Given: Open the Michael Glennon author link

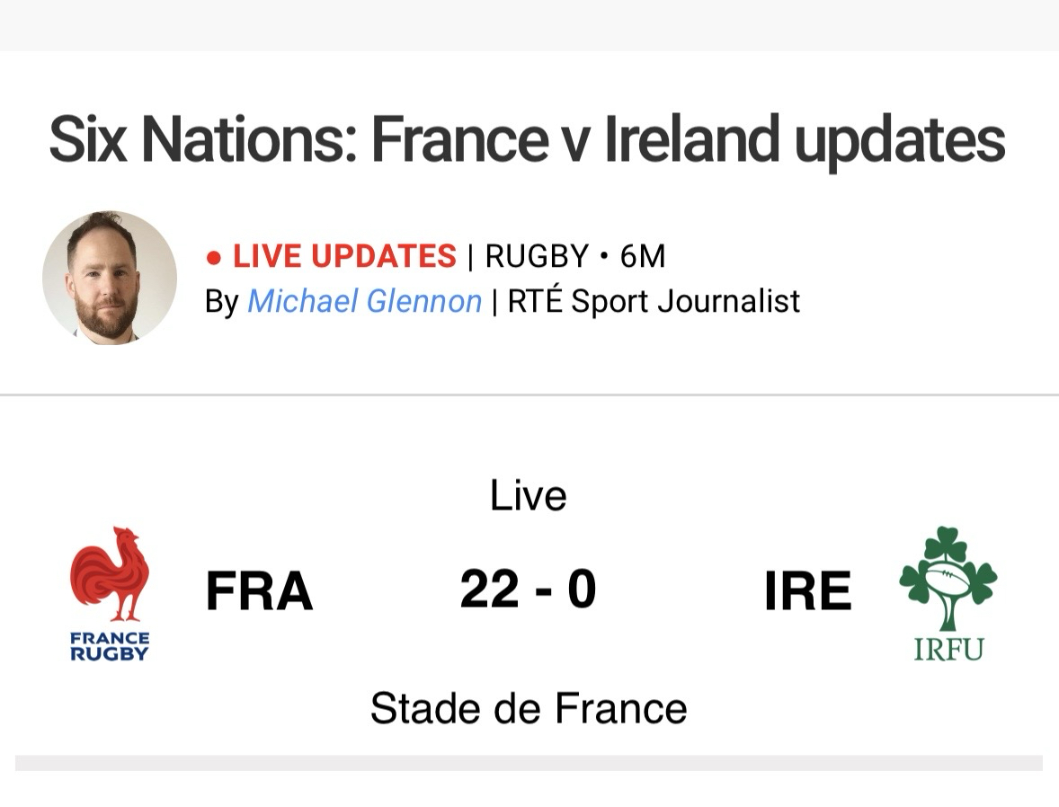Looking at the screenshot, I should (x=364, y=301).
